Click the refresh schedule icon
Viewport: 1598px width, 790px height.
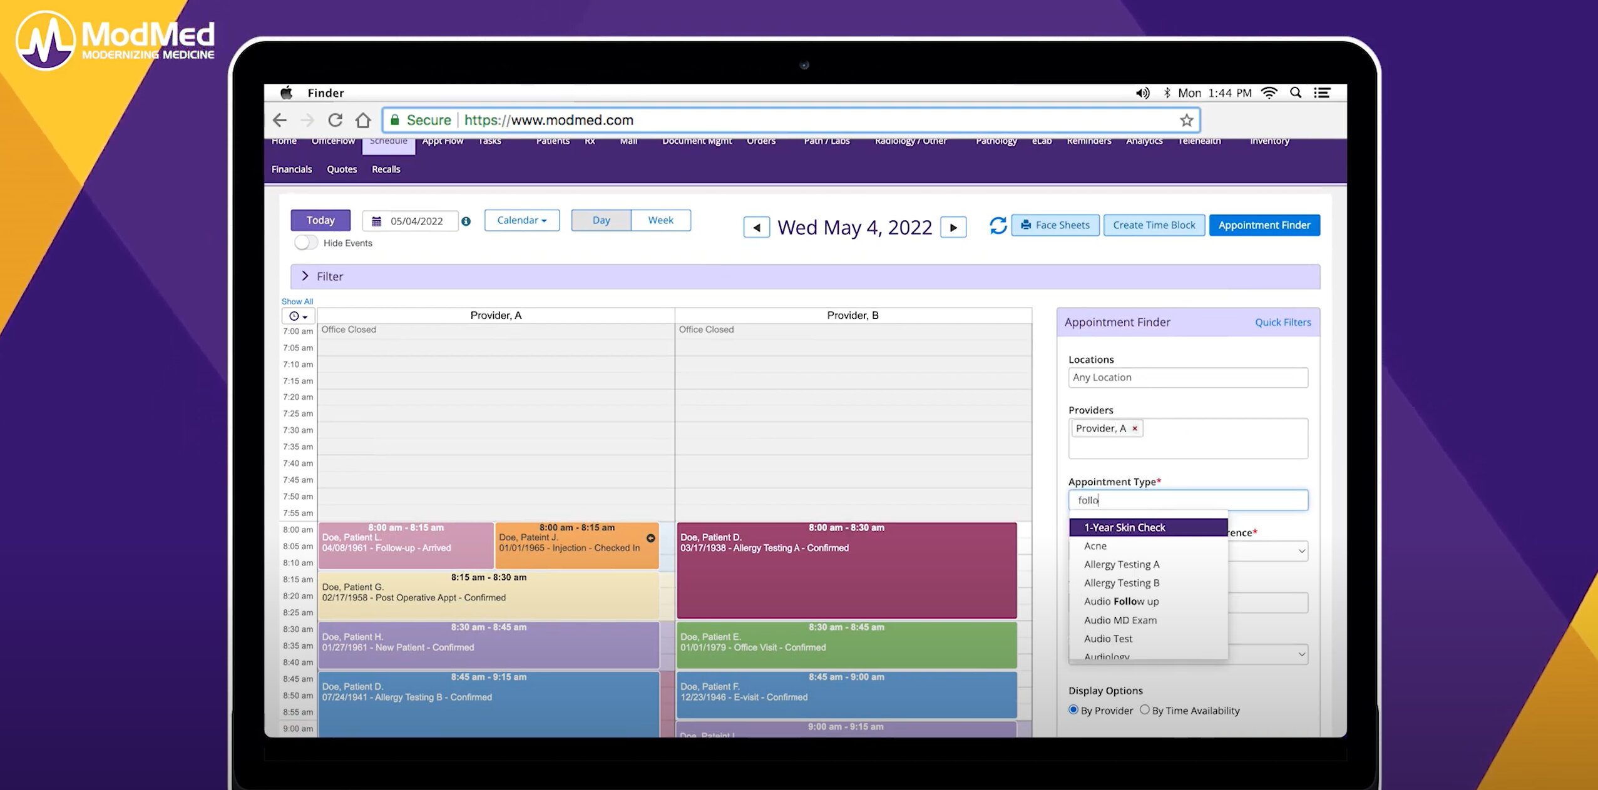998,225
